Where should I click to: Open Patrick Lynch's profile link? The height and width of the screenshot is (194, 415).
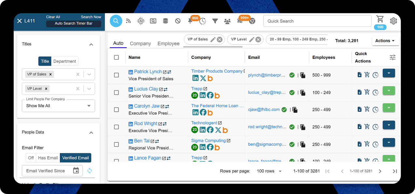coord(148,71)
